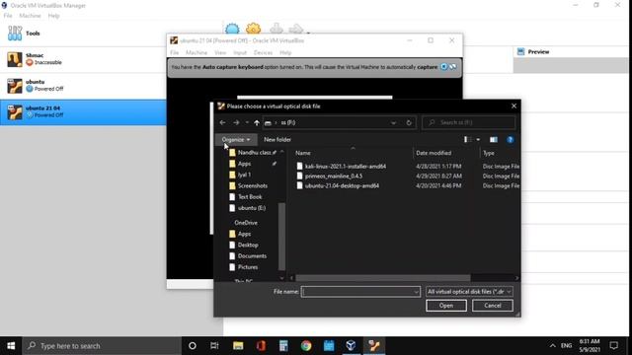Click the navigation pane vertical scrollbar
632x355 pixels.
pos(281,236)
